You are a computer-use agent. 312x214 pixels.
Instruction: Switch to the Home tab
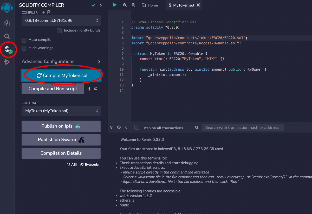coord(150,5)
